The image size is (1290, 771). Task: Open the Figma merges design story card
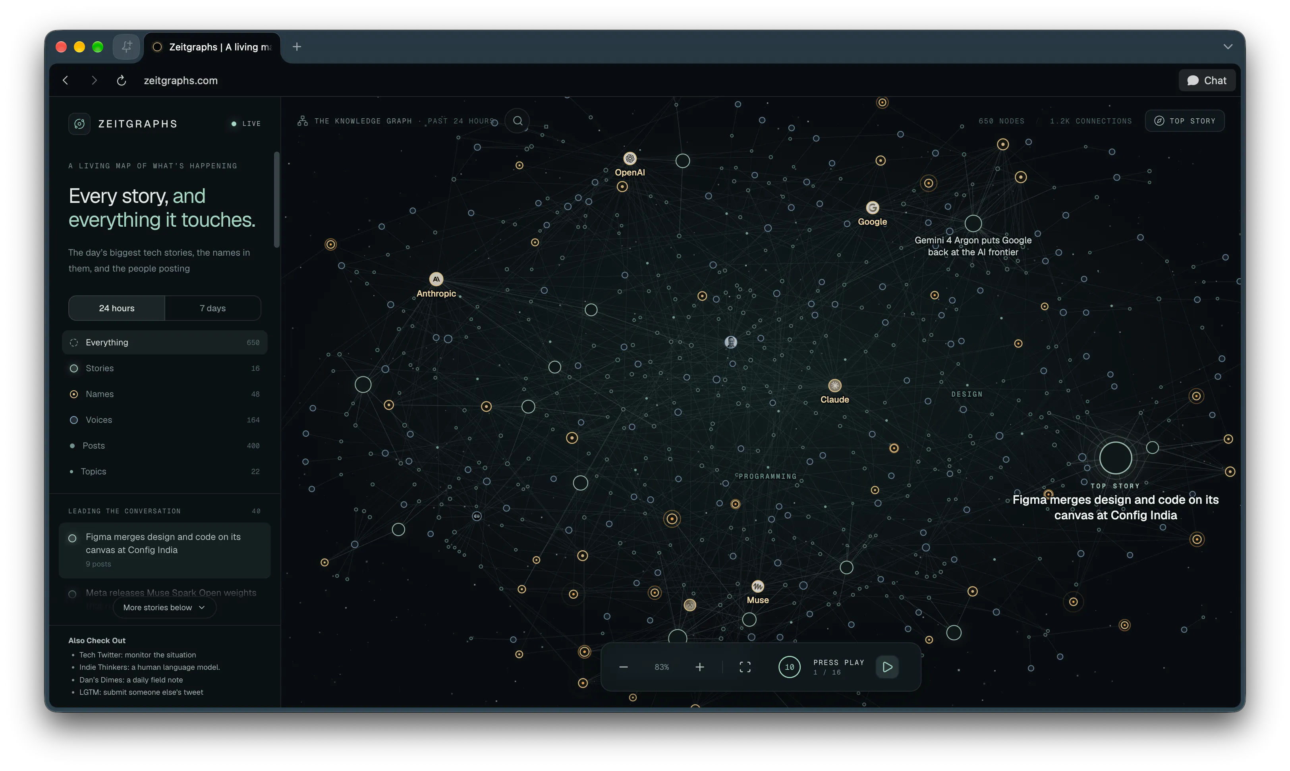165,550
